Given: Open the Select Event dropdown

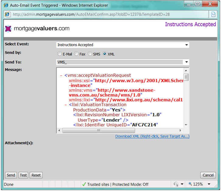Looking at the screenshot, I should click(x=123, y=45).
